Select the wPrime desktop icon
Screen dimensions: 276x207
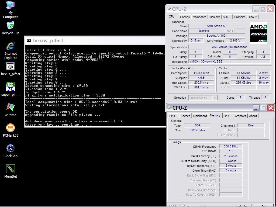point(11,110)
